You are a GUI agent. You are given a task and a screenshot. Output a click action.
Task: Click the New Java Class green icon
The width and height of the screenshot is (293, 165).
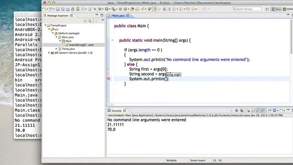[x=125, y=9]
